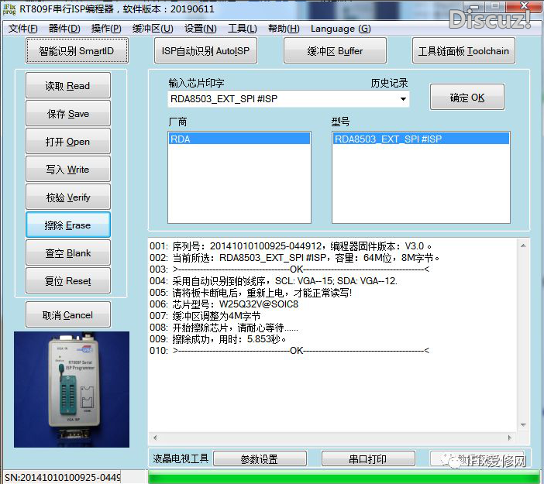This screenshot has height=484, width=544.
Task: Click the 保存 Save button
Action: tap(68, 113)
